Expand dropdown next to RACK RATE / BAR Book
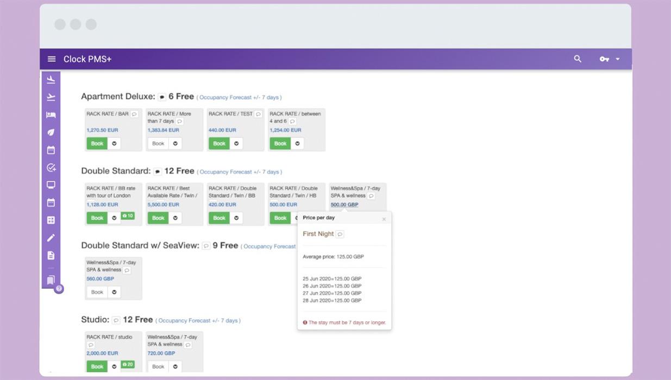Screen dimensions: 671x380 [x=114, y=144]
